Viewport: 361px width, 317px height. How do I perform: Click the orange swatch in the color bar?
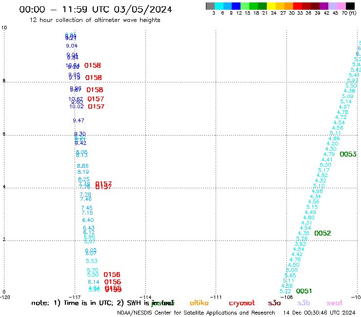tap(289, 6)
